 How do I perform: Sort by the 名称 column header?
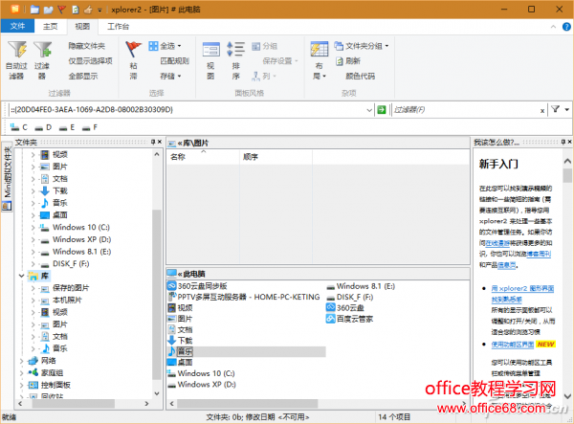[x=203, y=157]
